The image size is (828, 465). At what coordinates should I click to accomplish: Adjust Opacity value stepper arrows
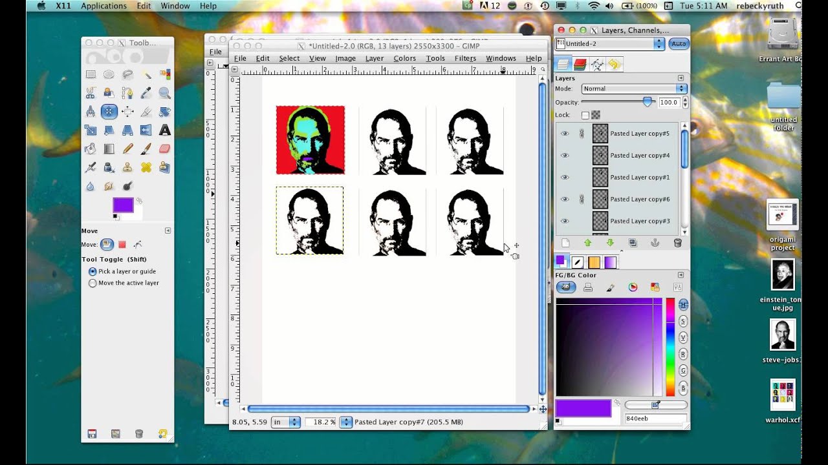pyautogui.click(x=685, y=102)
